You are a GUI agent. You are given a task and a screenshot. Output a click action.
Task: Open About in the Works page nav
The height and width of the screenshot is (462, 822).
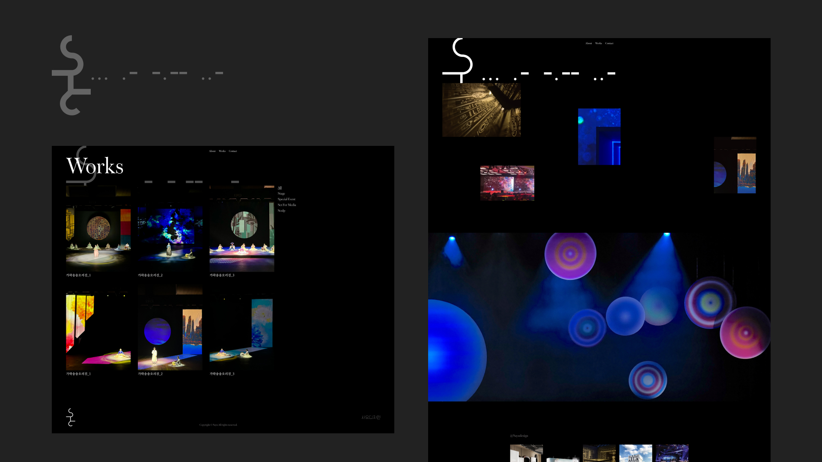(212, 151)
